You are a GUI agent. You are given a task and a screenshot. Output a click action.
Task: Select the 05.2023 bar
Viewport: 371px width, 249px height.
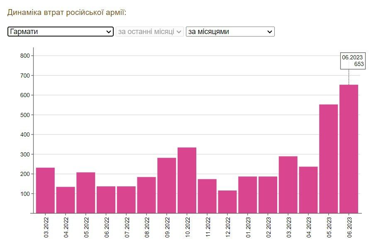328,159
